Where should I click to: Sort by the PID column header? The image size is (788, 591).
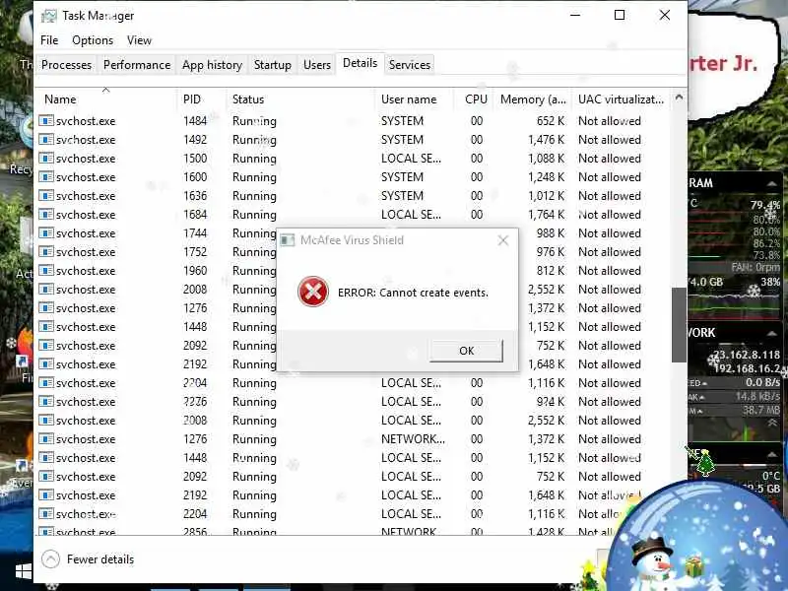[201, 99]
